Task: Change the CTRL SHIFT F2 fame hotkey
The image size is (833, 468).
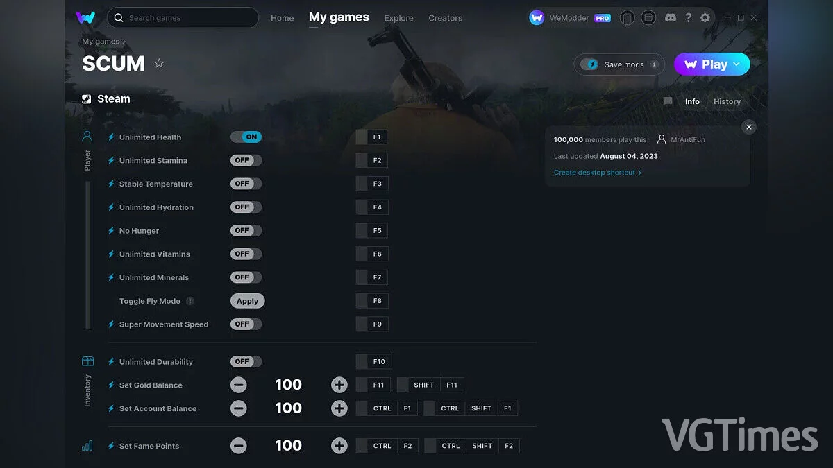Action: click(472, 446)
